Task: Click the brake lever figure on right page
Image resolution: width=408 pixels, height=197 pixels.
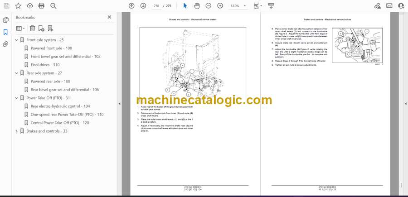Action: (x=358, y=45)
